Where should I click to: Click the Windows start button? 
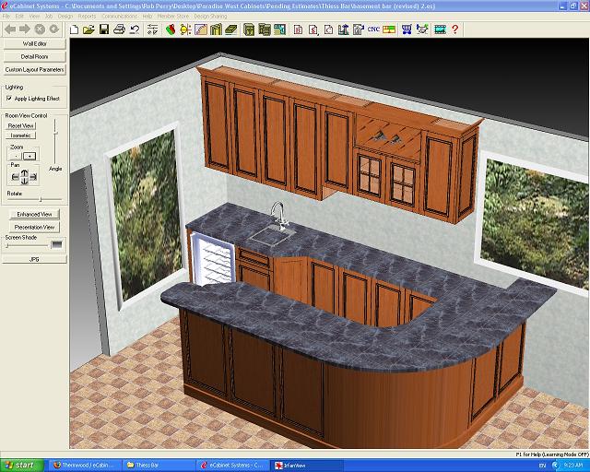coord(21,466)
